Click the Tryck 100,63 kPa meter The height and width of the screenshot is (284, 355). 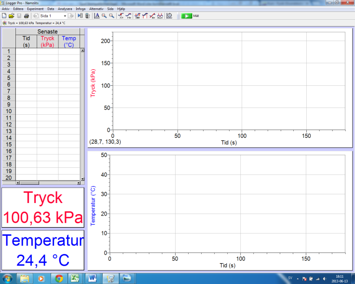coord(43,207)
